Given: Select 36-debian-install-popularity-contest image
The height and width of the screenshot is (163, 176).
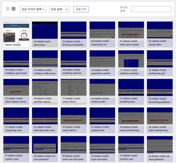Looking at the screenshot, I should point(102,63).
